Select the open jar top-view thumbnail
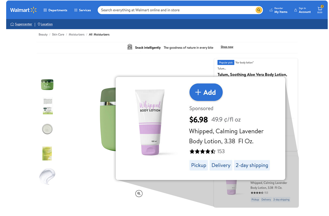Viewport: 329px width, 216px height. 47,129
